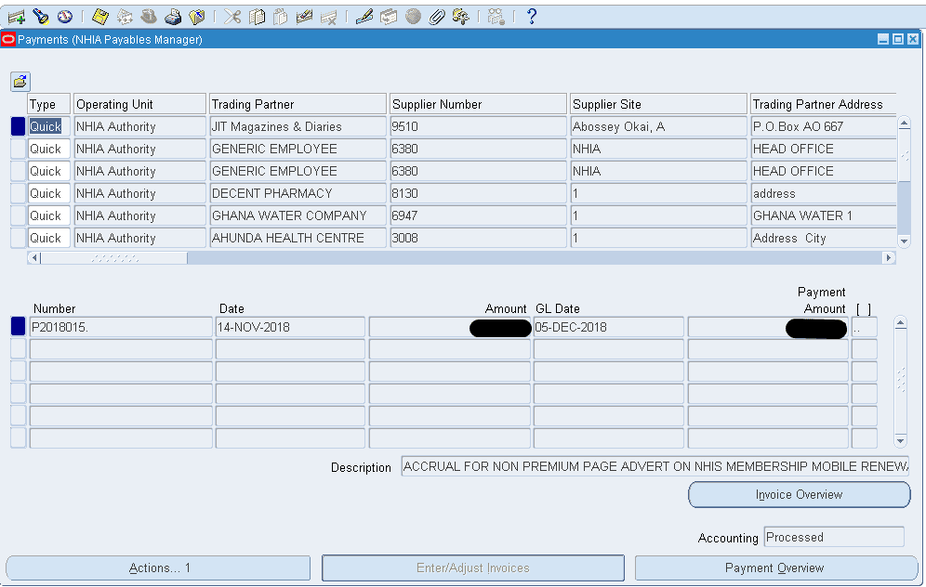Click scroll-right arrow on horizontal scrollbar
Screen dimensions: 926x587
coord(889,258)
